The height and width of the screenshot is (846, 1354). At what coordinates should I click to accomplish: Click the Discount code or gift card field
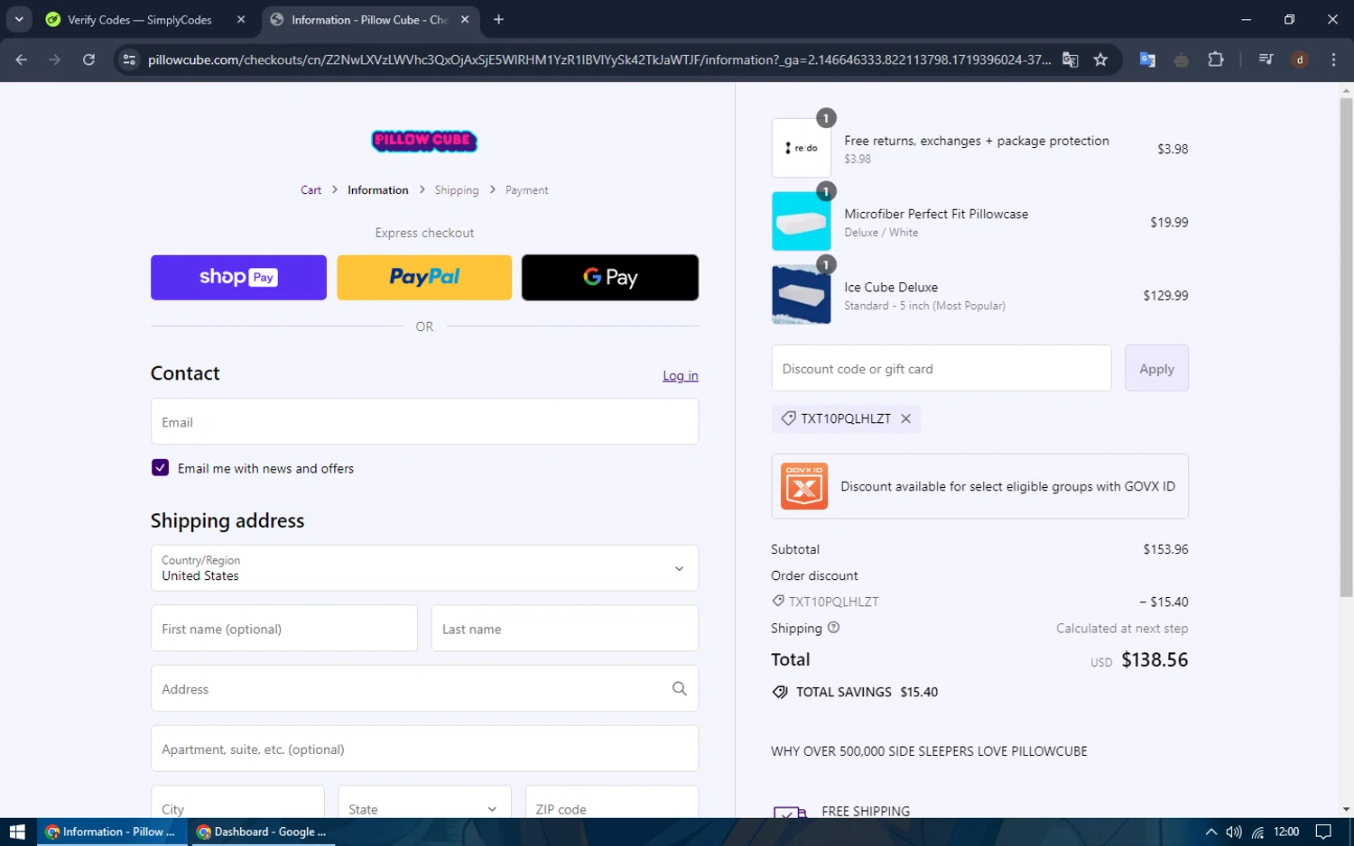point(941,368)
